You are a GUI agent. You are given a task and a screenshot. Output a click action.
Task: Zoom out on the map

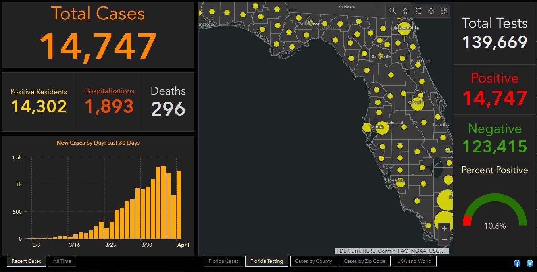point(444,239)
